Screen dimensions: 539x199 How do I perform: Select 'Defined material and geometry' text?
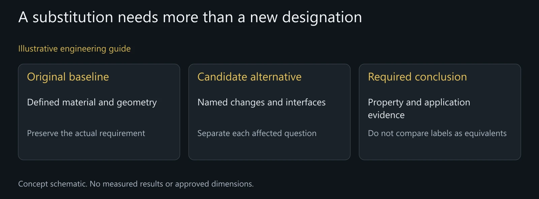[x=92, y=103]
